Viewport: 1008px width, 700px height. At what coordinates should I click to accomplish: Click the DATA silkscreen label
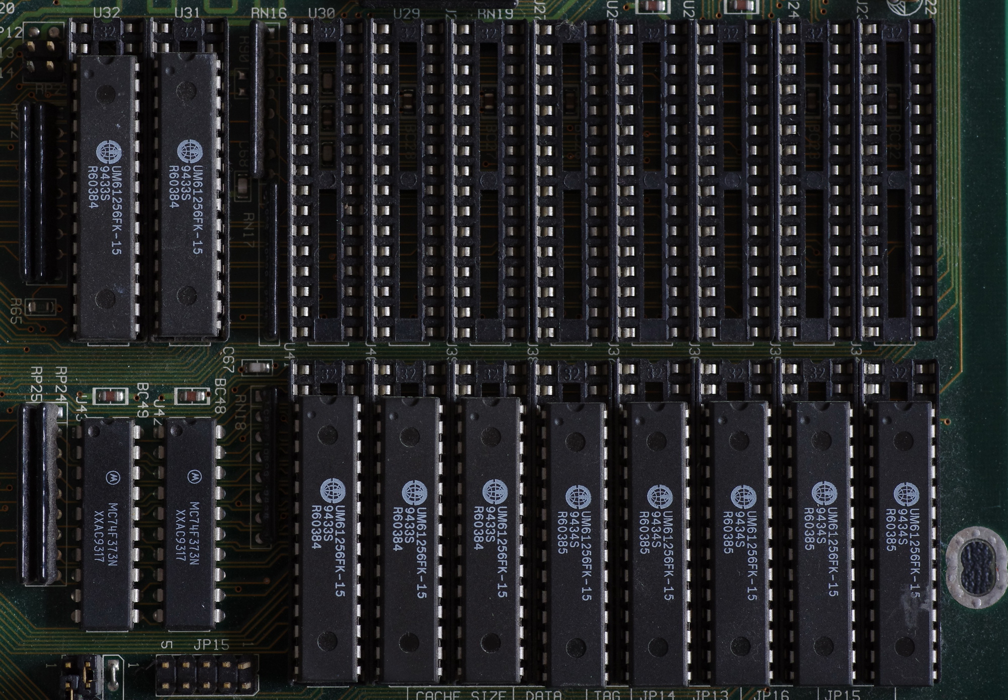pyautogui.click(x=543, y=695)
